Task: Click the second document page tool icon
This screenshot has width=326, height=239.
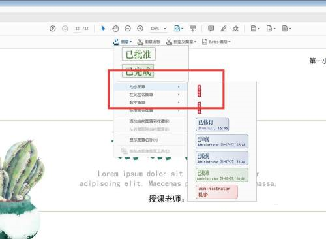Action: point(269,29)
